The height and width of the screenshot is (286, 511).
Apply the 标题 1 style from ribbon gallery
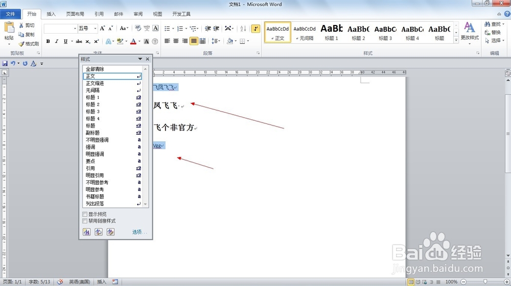point(332,32)
